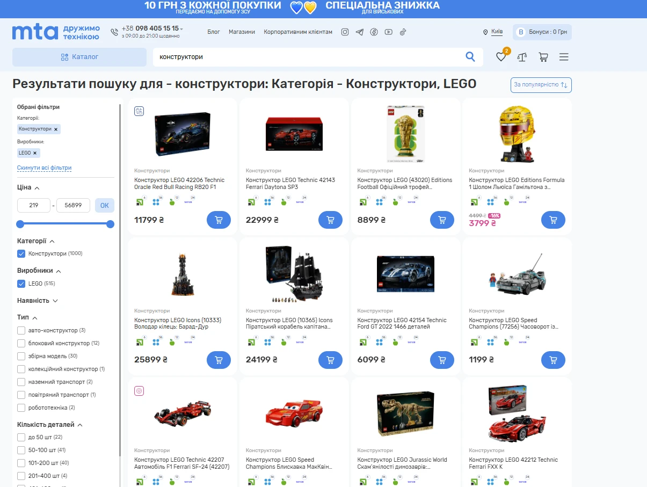Add Ferrari Daytona SP3 to cart
647x487 pixels.
point(330,220)
